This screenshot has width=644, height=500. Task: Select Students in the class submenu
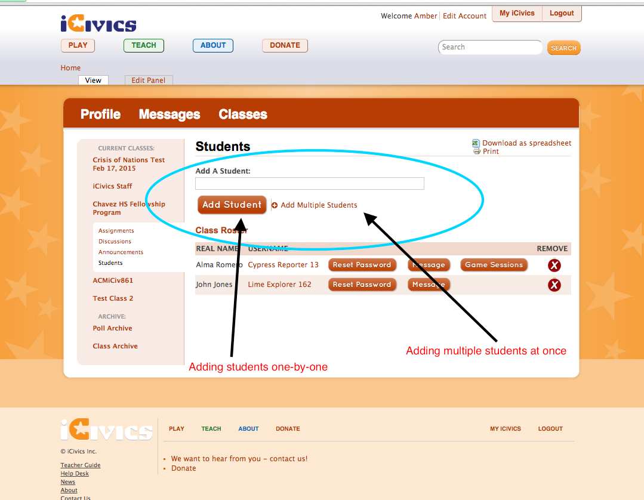tap(110, 263)
